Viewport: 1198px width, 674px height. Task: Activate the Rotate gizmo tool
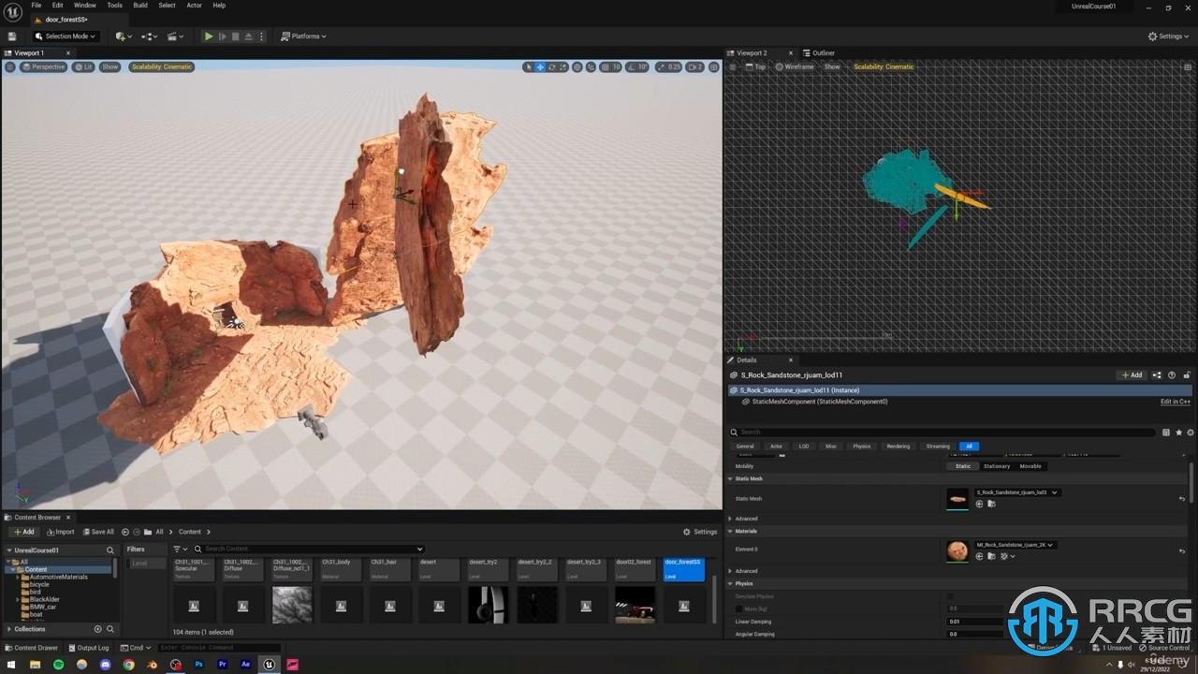tap(551, 66)
